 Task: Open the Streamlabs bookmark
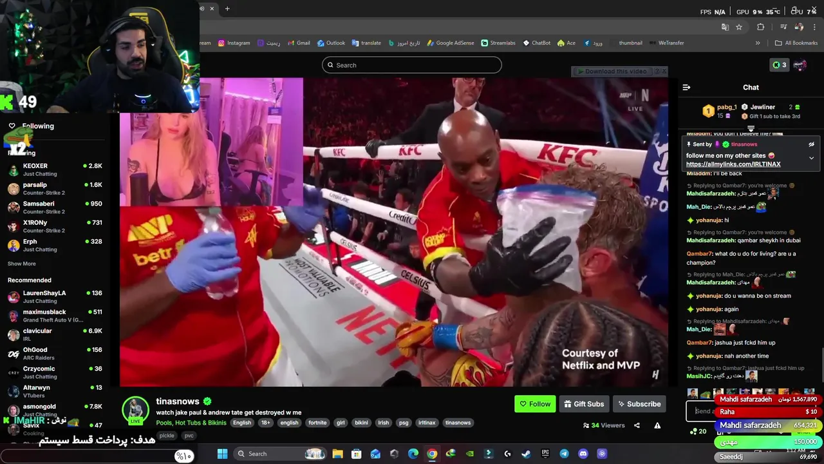[x=498, y=43]
